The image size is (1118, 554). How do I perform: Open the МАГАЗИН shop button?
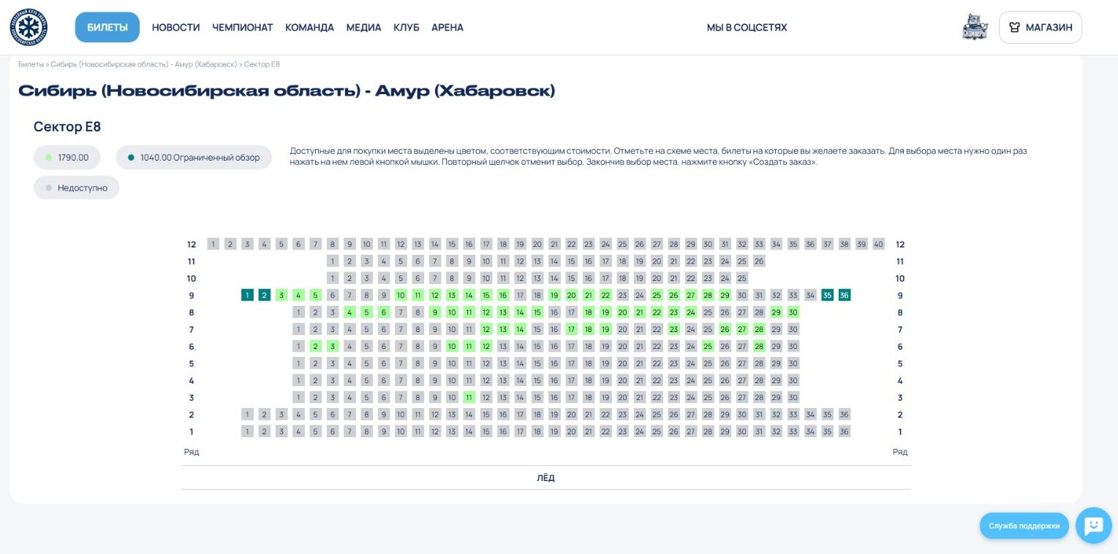click(1040, 28)
